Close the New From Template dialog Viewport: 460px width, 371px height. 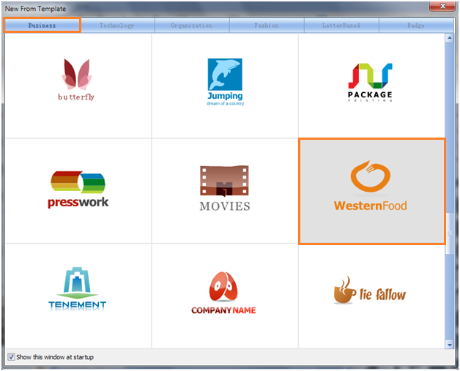[442, 6]
